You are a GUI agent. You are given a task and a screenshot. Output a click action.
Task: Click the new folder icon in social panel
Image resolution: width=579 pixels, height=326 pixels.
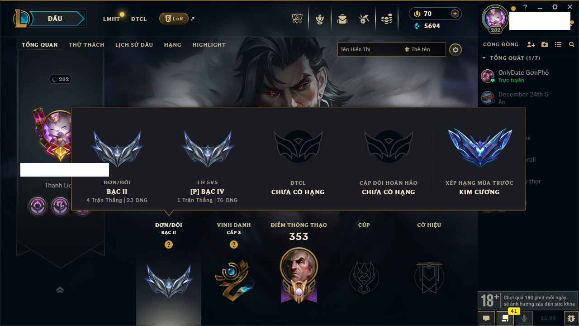click(x=545, y=44)
